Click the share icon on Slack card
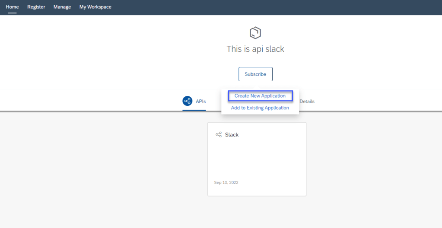This screenshot has height=228, width=442. click(219, 135)
